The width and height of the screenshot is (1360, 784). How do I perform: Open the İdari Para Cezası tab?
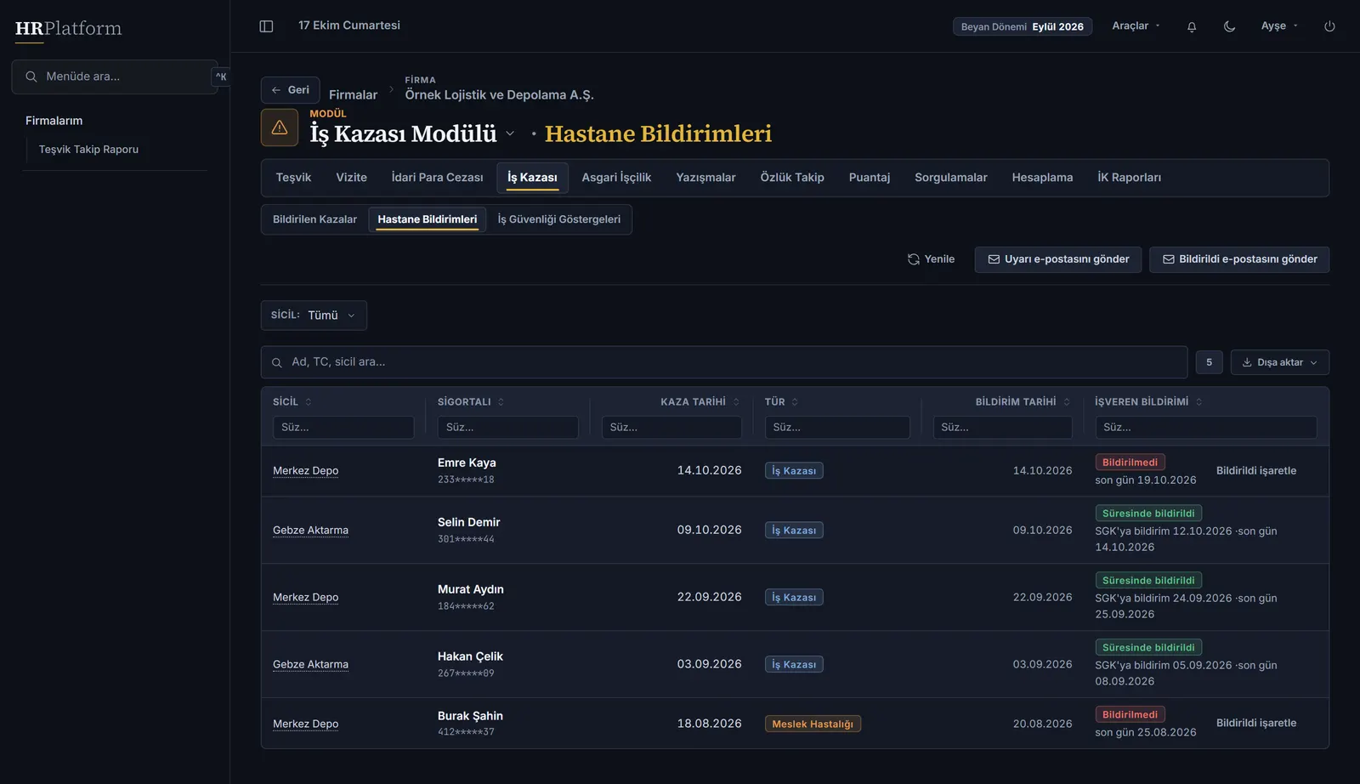point(437,178)
